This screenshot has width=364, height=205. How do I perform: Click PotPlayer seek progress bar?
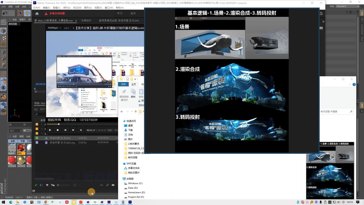tap(82, 124)
